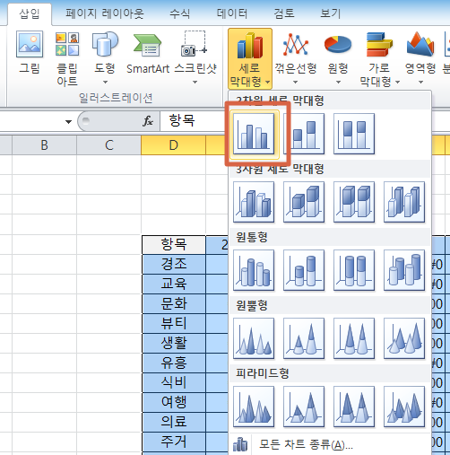Click the fx insert function button
This screenshot has width=450, height=455.
pyautogui.click(x=148, y=121)
